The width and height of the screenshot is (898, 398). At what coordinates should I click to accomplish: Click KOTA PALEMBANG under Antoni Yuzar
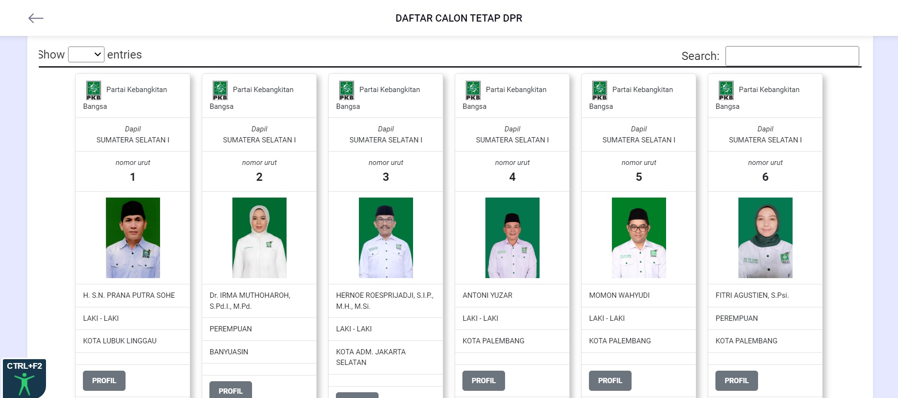(493, 341)
